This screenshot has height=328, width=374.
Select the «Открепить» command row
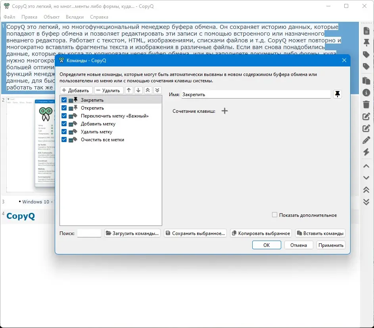pos(111,108)
